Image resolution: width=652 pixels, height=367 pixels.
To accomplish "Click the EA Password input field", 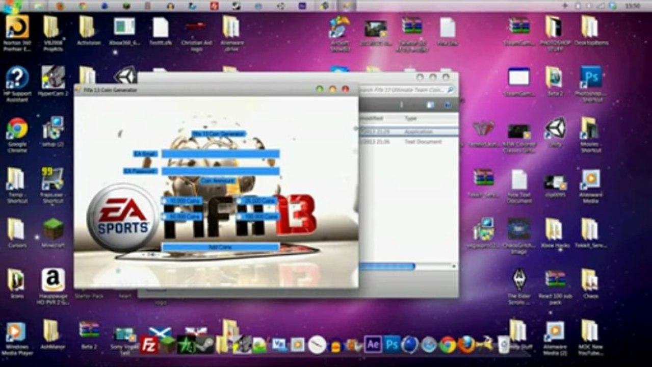I will (220, 171).
